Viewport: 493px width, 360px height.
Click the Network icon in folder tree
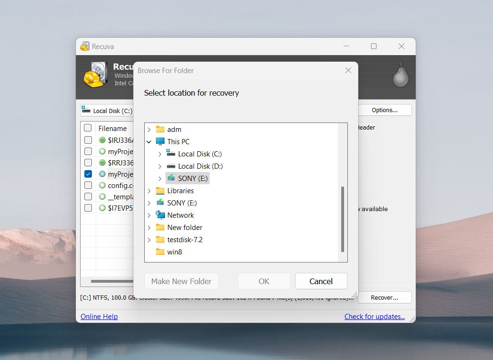point(160,215)
